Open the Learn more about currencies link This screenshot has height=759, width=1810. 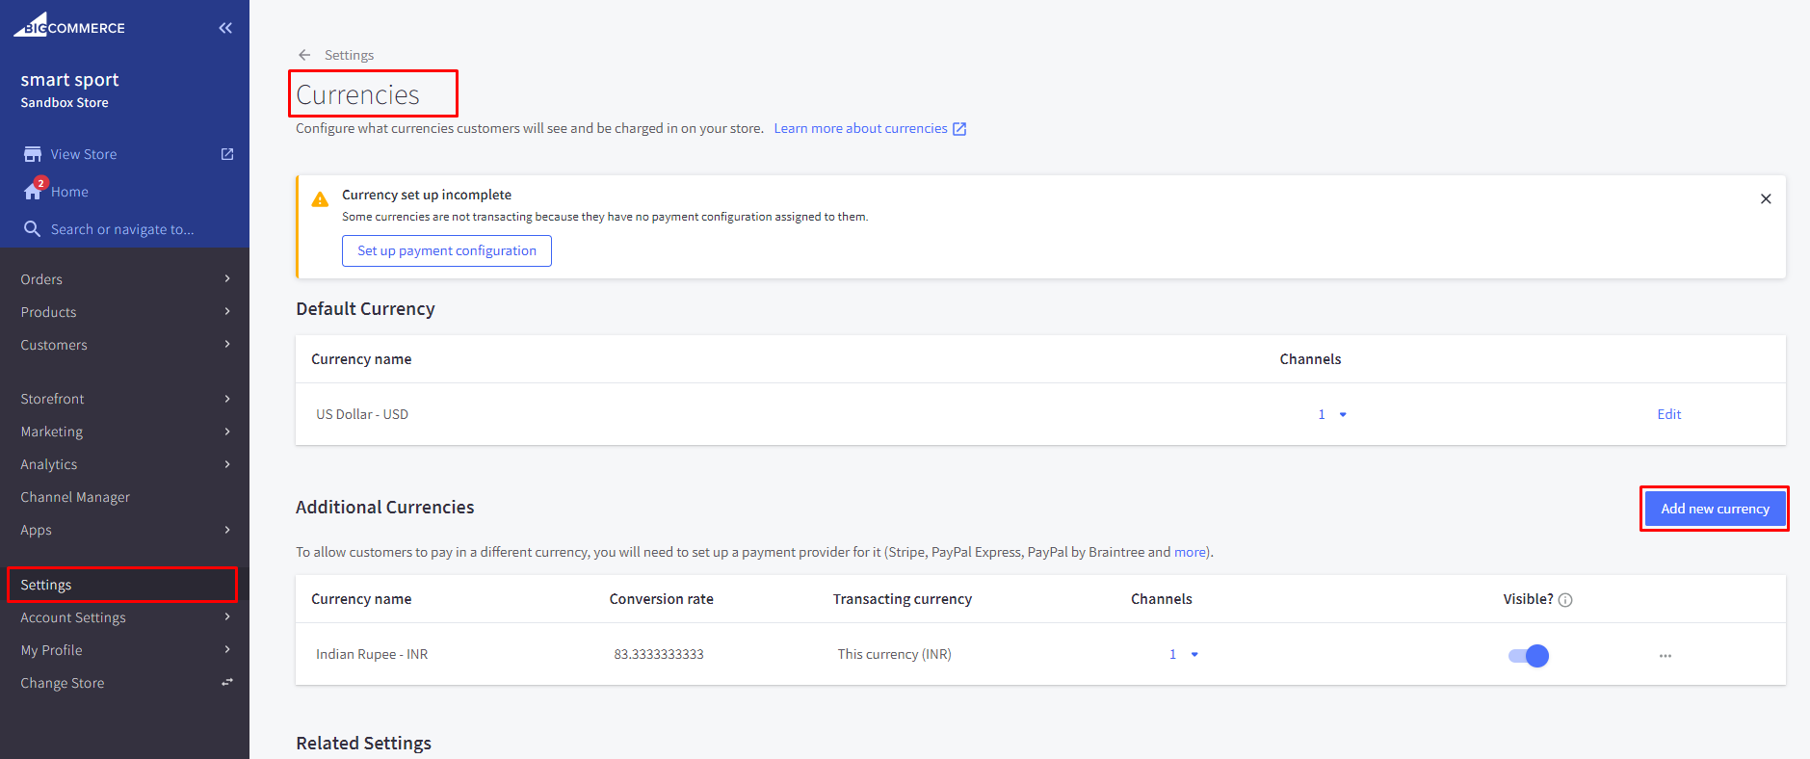pos(860,128)
